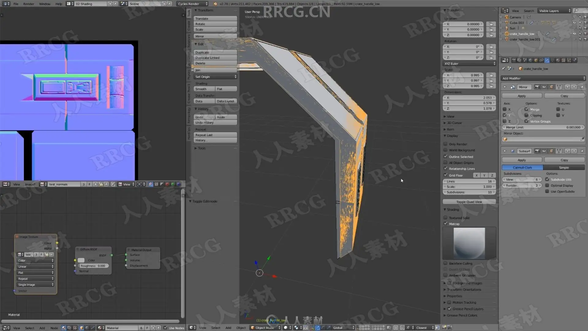Image resolution: width=588 pixels, height=331 pixels.
Task: Toggle the Use Nodes checkbox
Action: click(x=165, y=328)
